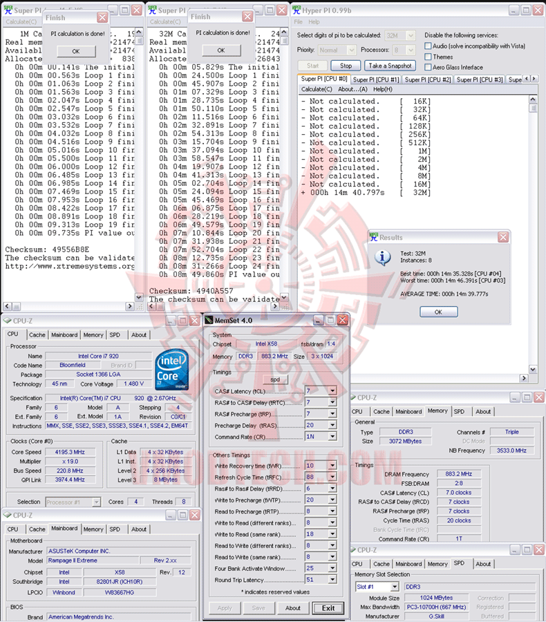Click the info icon in Results dialog

coord(382,258)
